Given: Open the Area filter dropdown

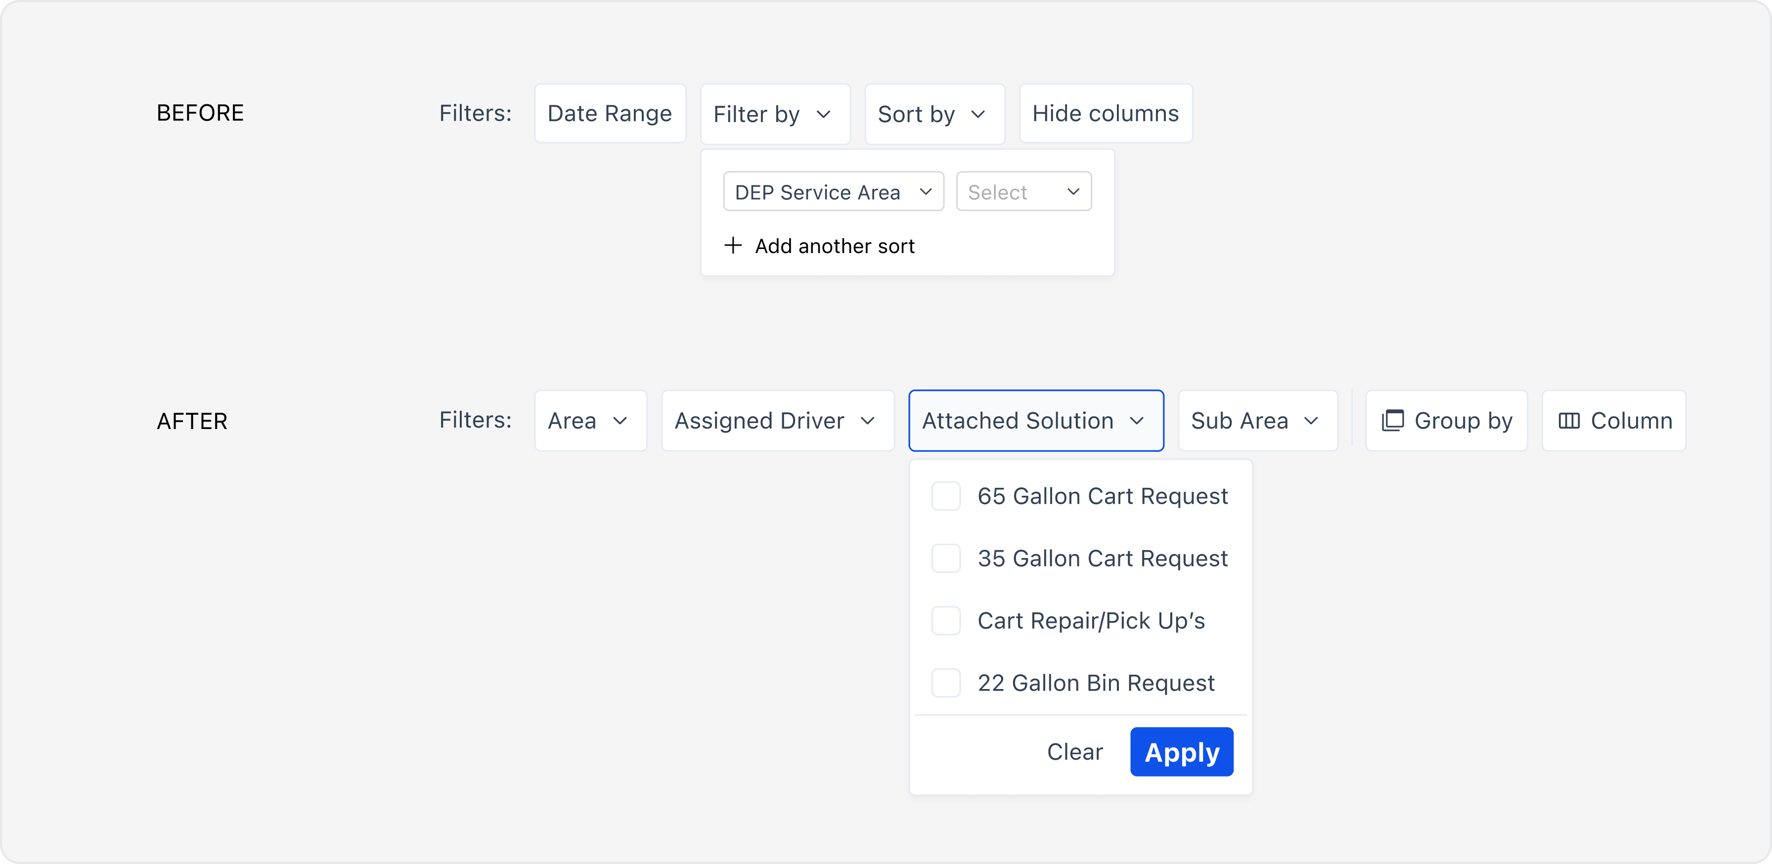Looking at the screenshot, I should [591, 420].
